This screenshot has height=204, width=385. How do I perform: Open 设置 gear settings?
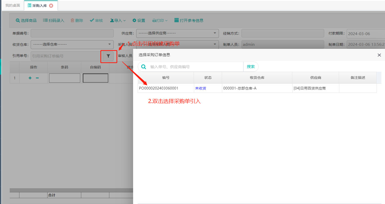[x=139, y=21]
